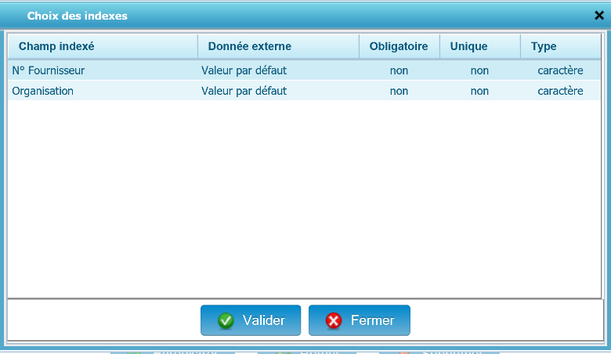Screen dimensions: 611x354
Task: Close the Choix des indexes dialog
Action: [599, 15]
